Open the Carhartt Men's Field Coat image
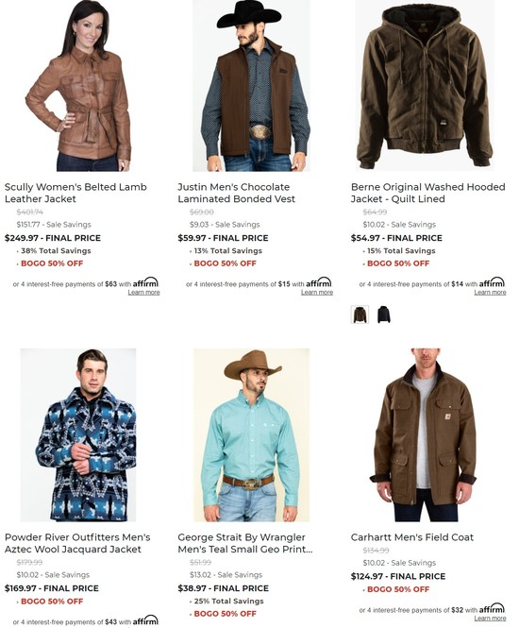The width and height of the screenshot is (519, 628). pos(425,435)
